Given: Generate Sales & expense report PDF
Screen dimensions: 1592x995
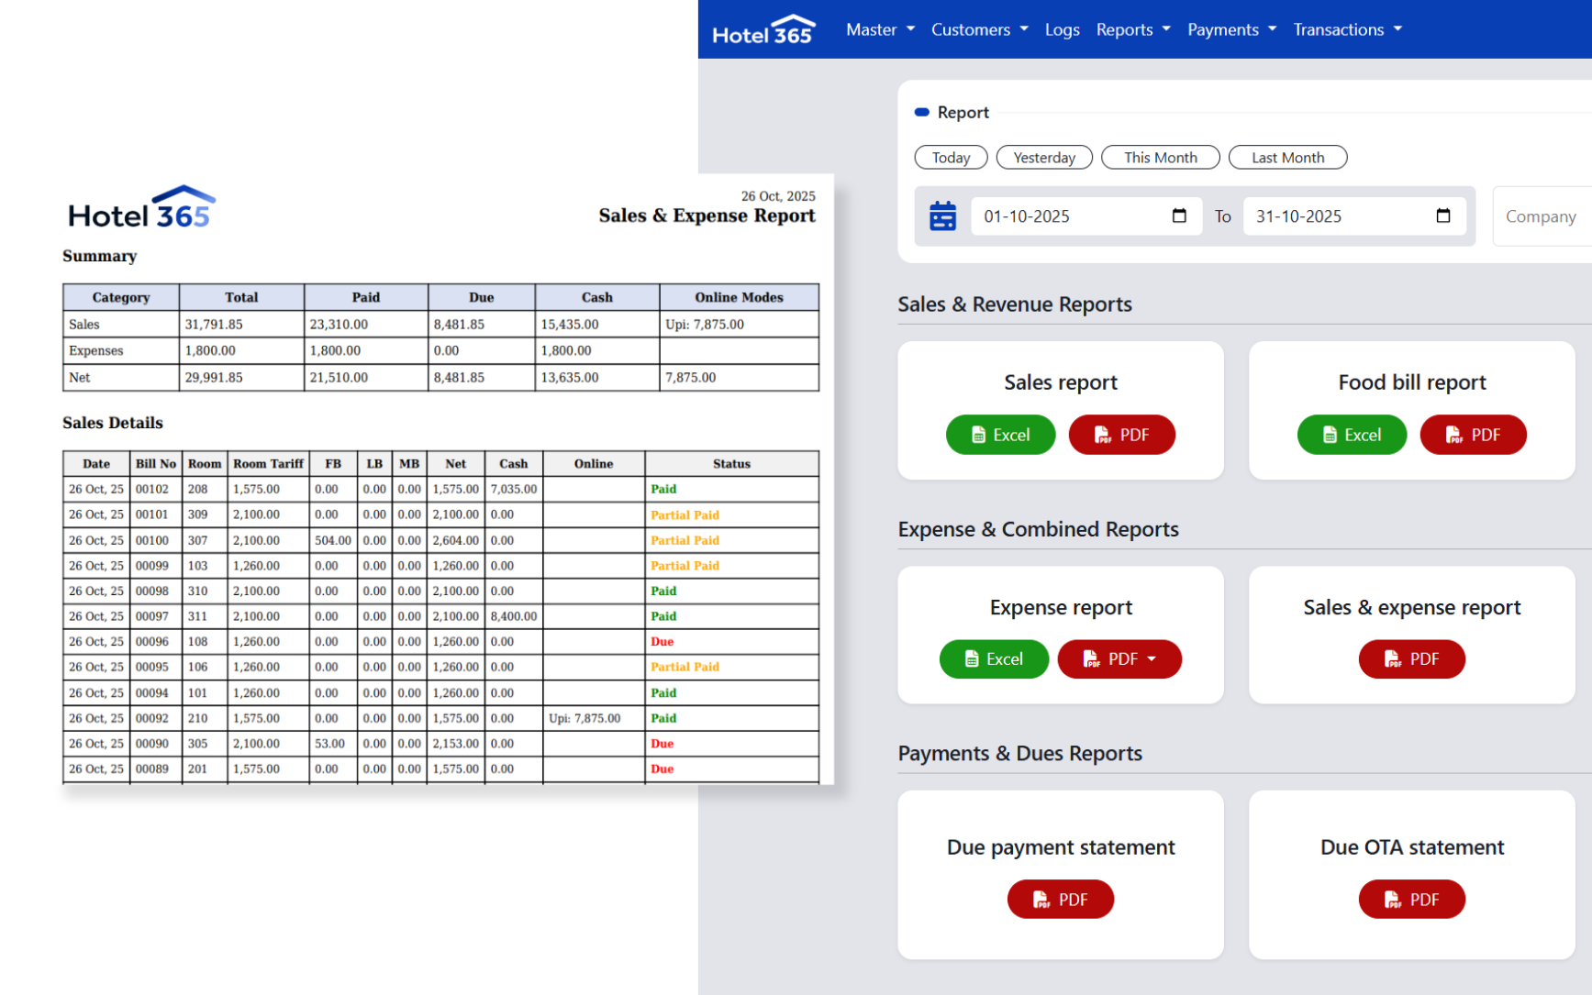Looking at the screenshot, I should (1411, 659).
